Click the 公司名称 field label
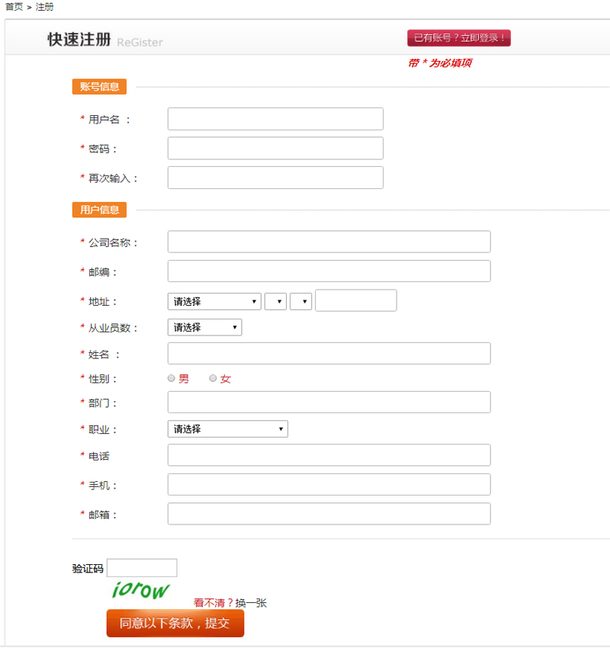Image resolution: width=610 pixels, height=648 pixels. tap(112, 242)
